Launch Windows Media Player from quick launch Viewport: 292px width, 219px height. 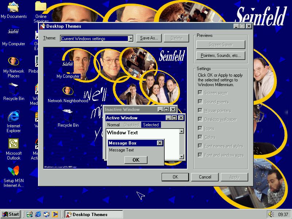point(55,214)
